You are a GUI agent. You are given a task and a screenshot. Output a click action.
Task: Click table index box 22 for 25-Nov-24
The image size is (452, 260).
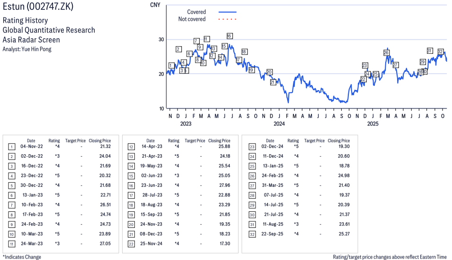pos(131,243)
